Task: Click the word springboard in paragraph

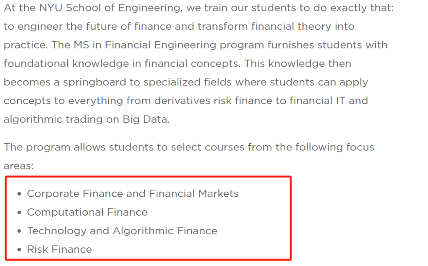Action: 94,83
